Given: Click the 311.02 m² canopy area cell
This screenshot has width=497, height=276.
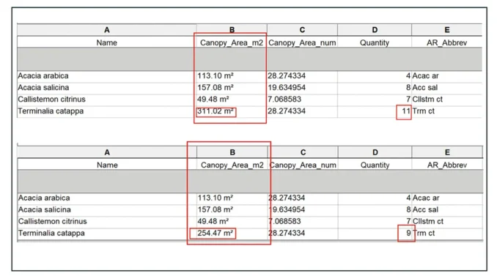Looking at the screenshot, I should 216,111.
